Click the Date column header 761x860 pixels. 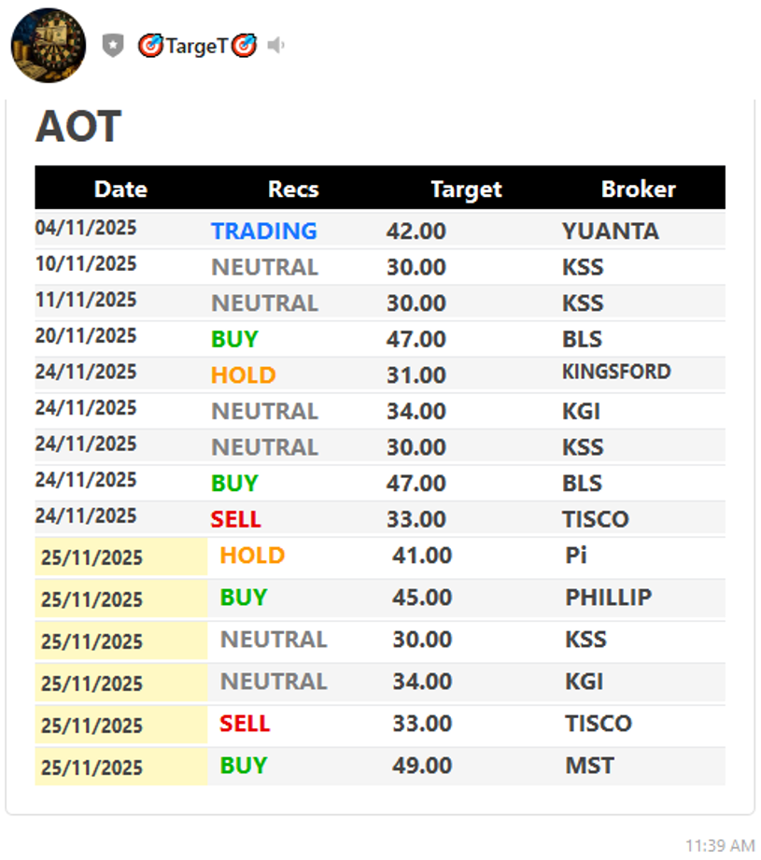[120, 189]
